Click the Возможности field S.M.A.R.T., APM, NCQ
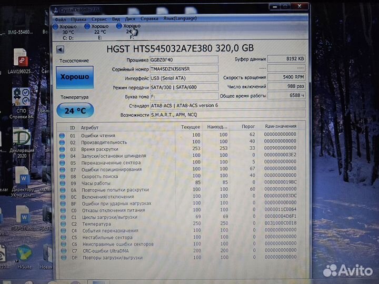Image resolution: width=379 pixels, height=284 pixels. point(227,115)
